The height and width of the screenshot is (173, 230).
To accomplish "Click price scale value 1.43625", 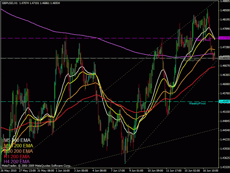I will tap(225, 158).
